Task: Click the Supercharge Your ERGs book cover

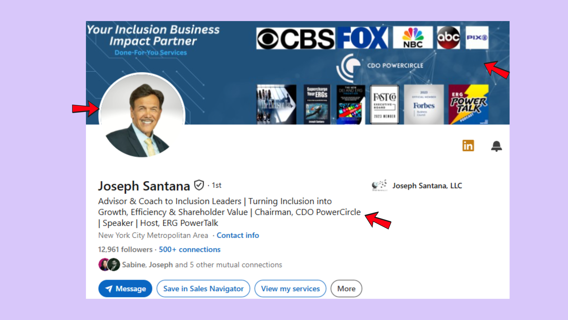Action: tap(317, 104)
